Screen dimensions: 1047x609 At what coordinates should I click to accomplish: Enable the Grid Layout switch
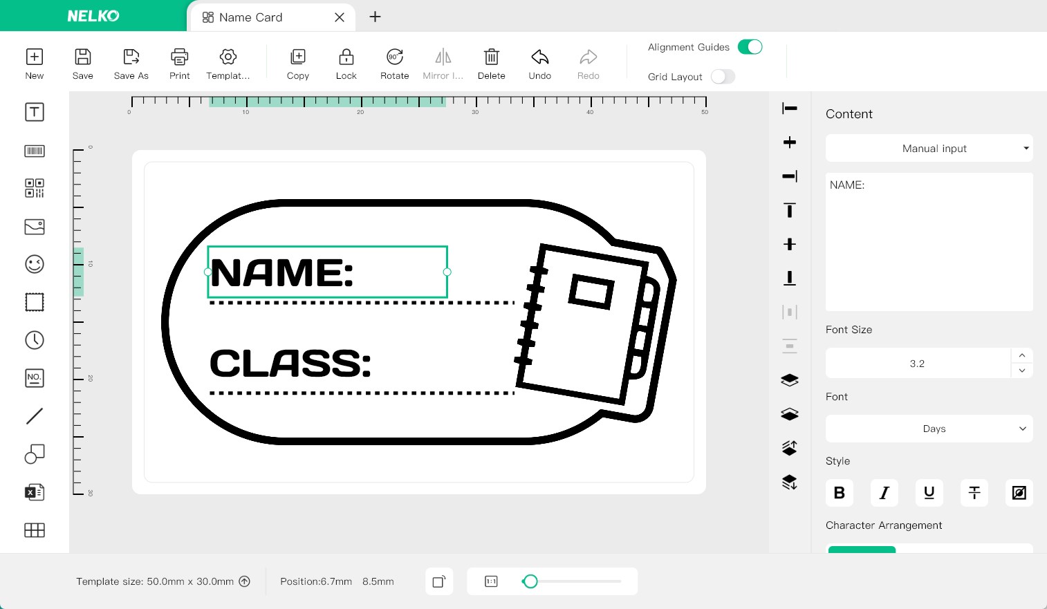(723, 77)
